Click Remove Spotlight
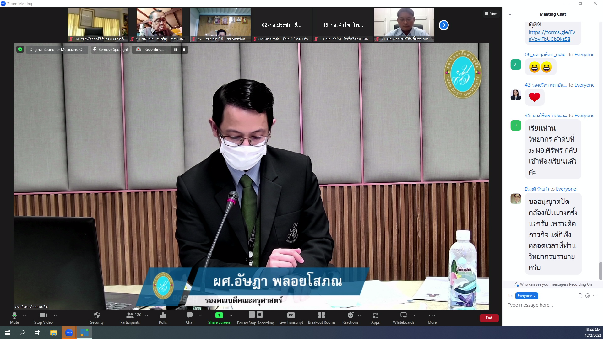Viewport: 603px width, 339px height. coord(110,49)
